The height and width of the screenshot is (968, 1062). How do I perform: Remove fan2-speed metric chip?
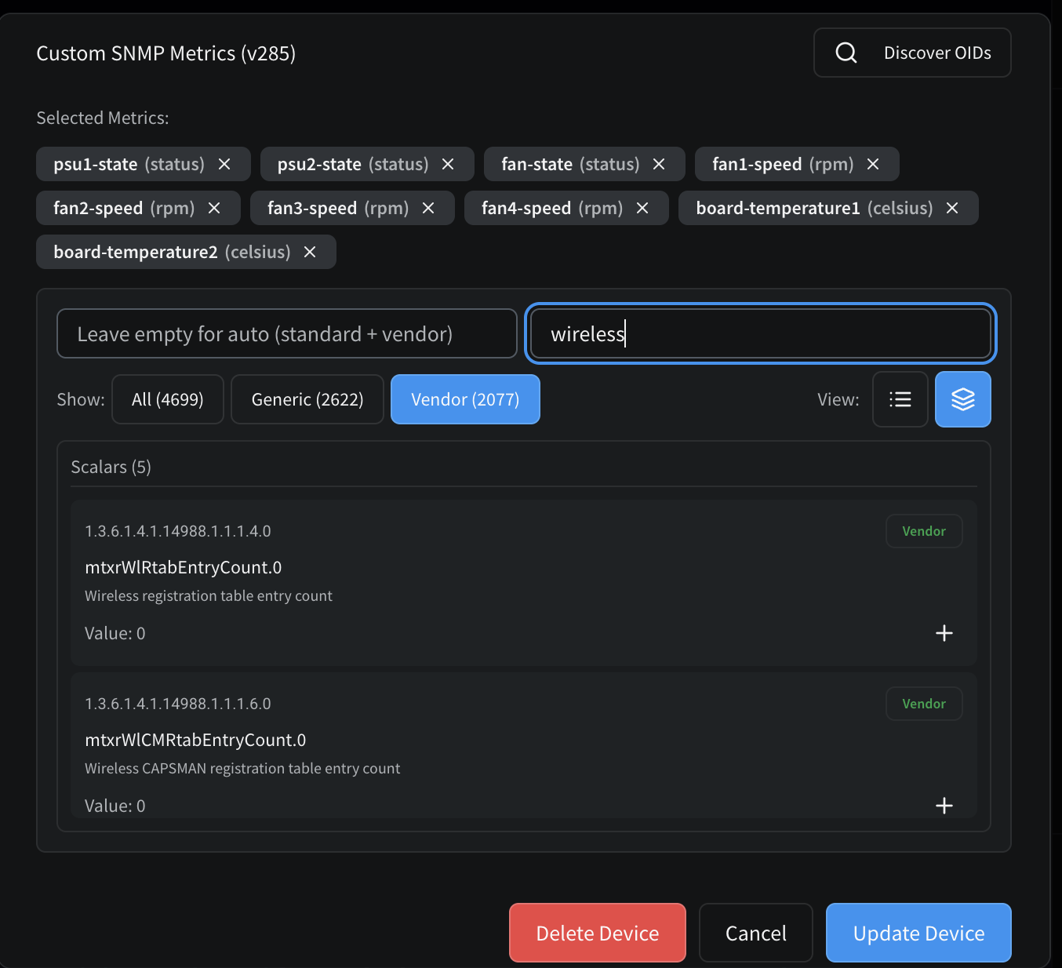coord(214,208)
